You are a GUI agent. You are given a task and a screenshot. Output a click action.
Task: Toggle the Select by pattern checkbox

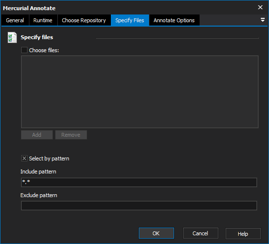[x=24, y=158]
